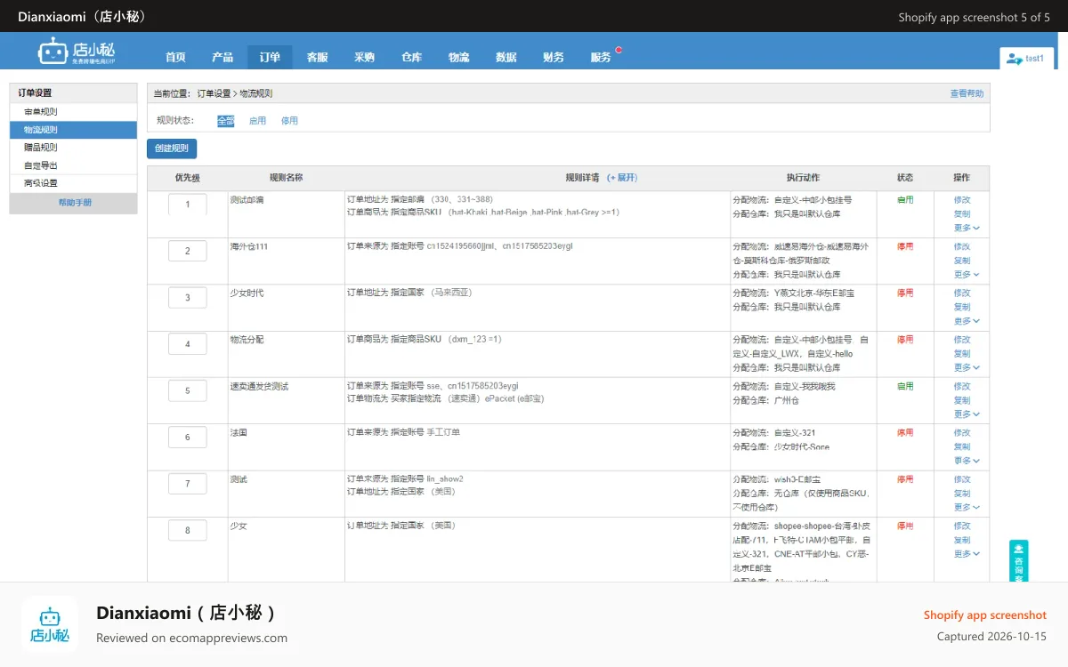This screenshot has height=667, width=1068.
Task: Select 物流规则 in the sidebar
Action: pos(73,130)
